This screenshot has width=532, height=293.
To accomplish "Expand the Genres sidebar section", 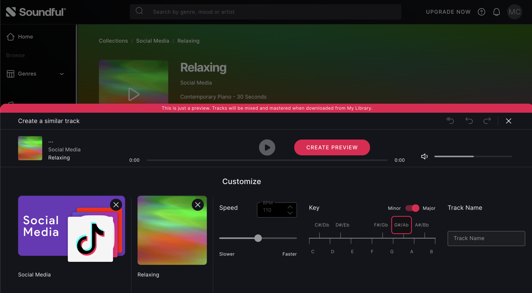I will tap(62, 74).
